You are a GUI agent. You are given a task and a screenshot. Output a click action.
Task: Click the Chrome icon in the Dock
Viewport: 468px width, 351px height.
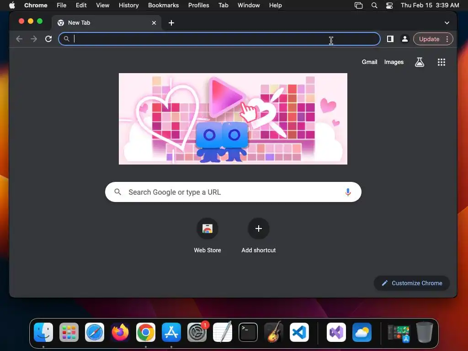(146, 332)
